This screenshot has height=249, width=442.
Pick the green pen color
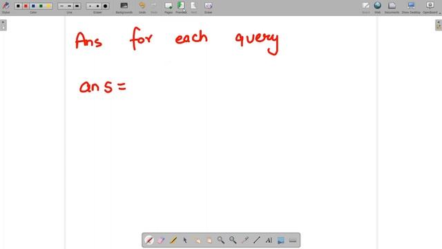pyautogui.click(x=41, y=6)
